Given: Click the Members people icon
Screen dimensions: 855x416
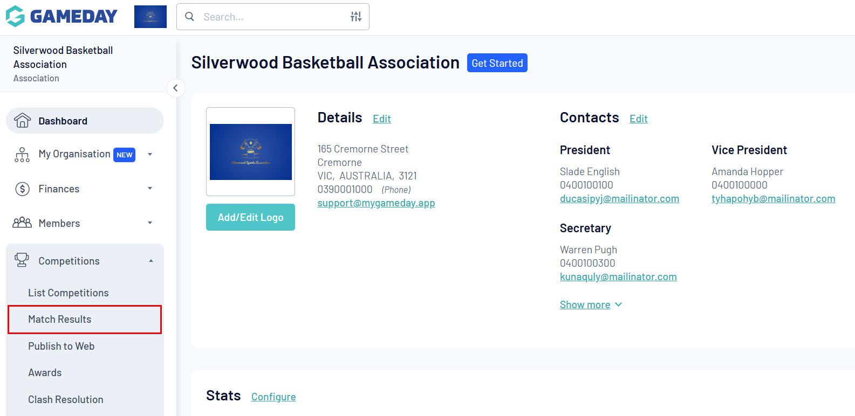Looking at the screenshot, I should point(22,223).
